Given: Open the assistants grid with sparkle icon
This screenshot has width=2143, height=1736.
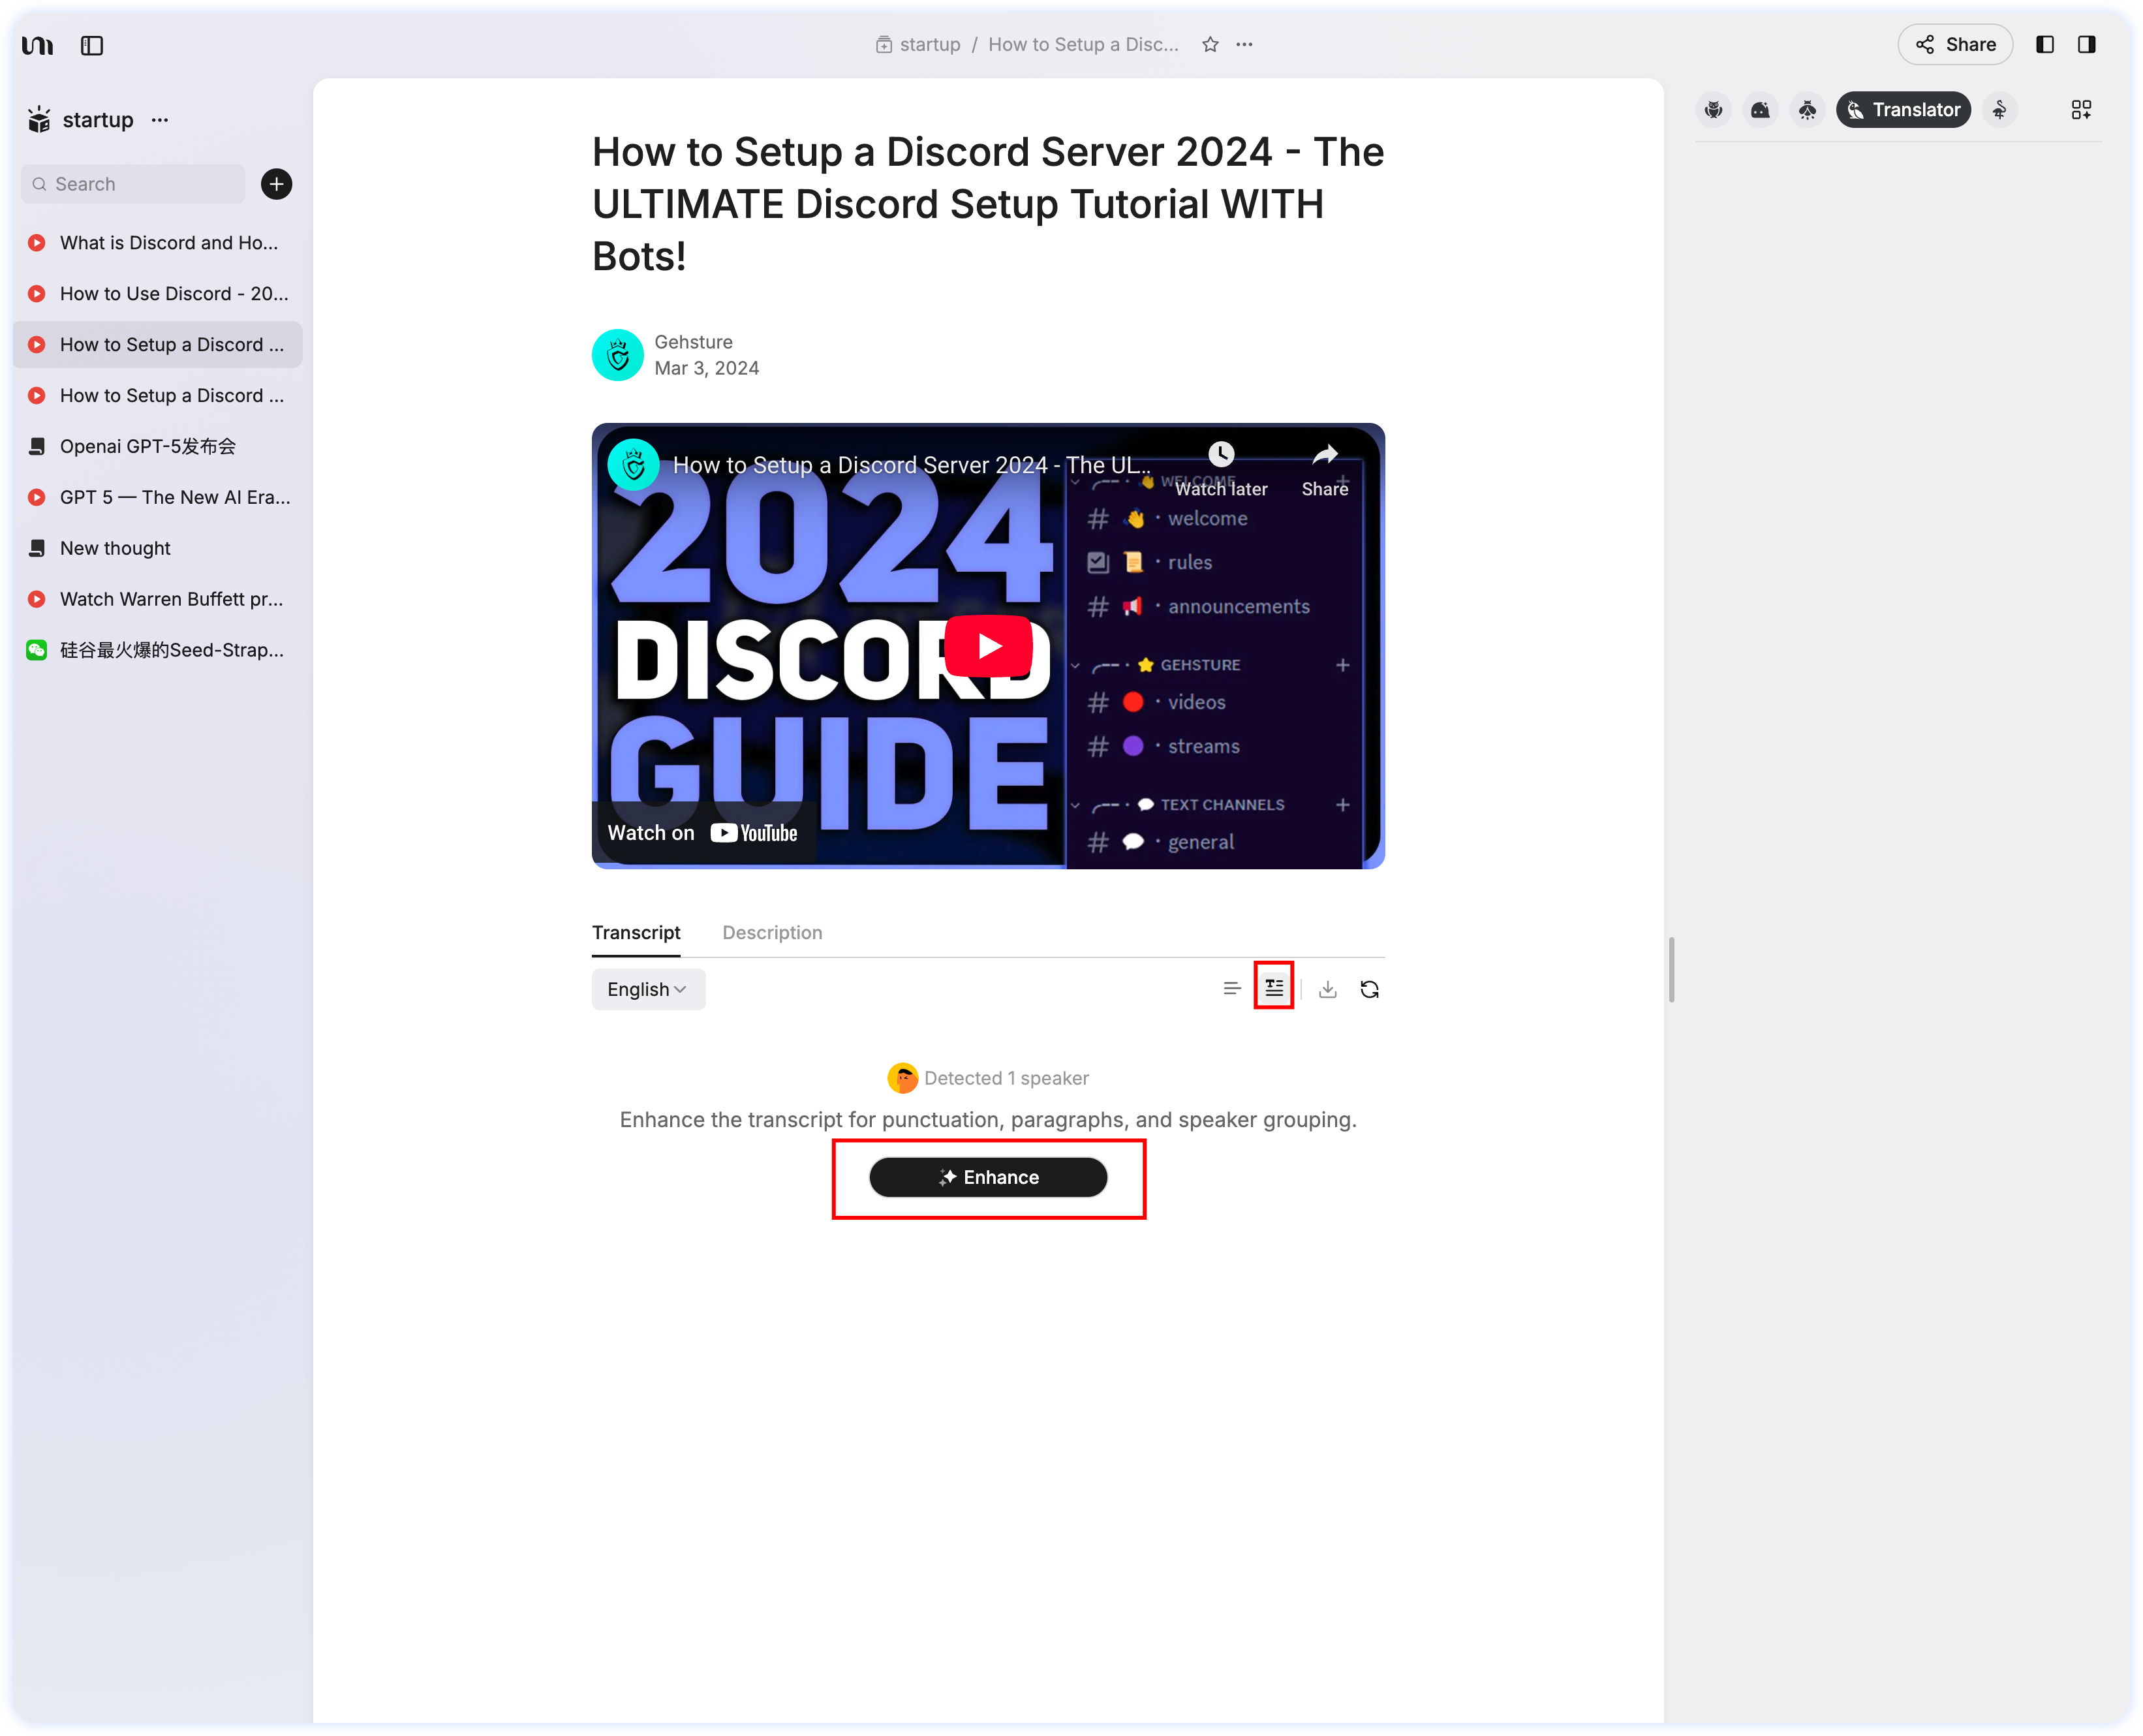Looking at the screenshot, I should tap(2081, 110).
